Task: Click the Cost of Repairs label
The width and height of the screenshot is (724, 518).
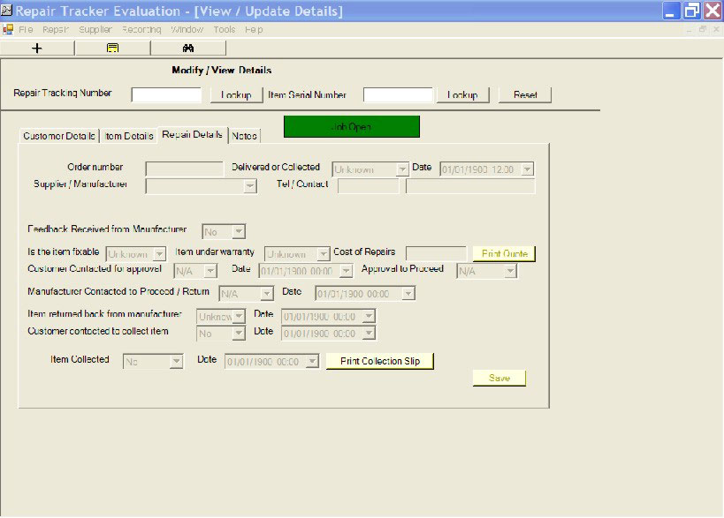Action: (x=364, y=251)
